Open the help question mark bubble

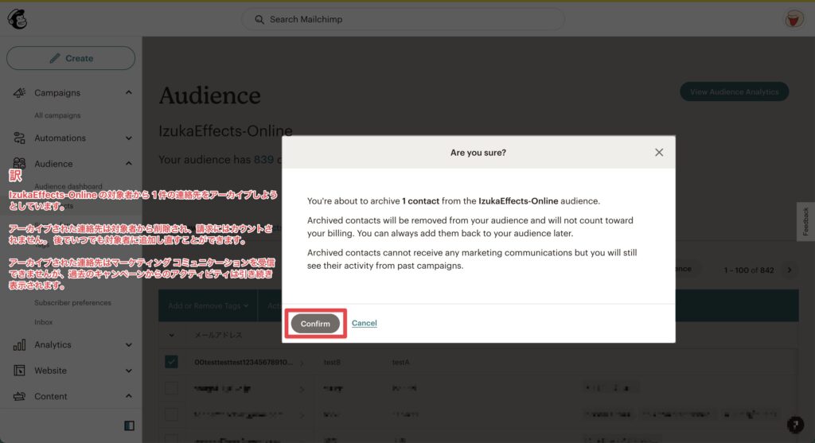[795, 425]
